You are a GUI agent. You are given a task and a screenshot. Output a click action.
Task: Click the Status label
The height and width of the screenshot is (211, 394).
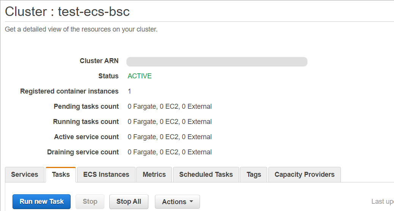tap(108, 76)
